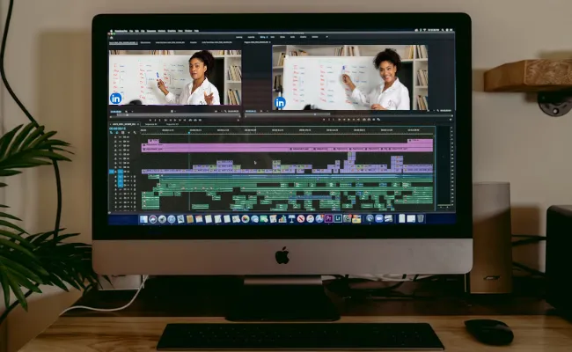Open the Window menu
The height and width of the screenshot is (352, 572).
coord(188,31)
